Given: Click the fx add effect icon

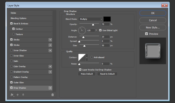Looking at the screenshot, I should (x=12, y=95).
